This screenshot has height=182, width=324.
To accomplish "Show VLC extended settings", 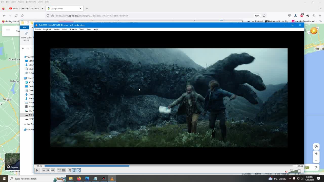I will (x=64, y=170).
